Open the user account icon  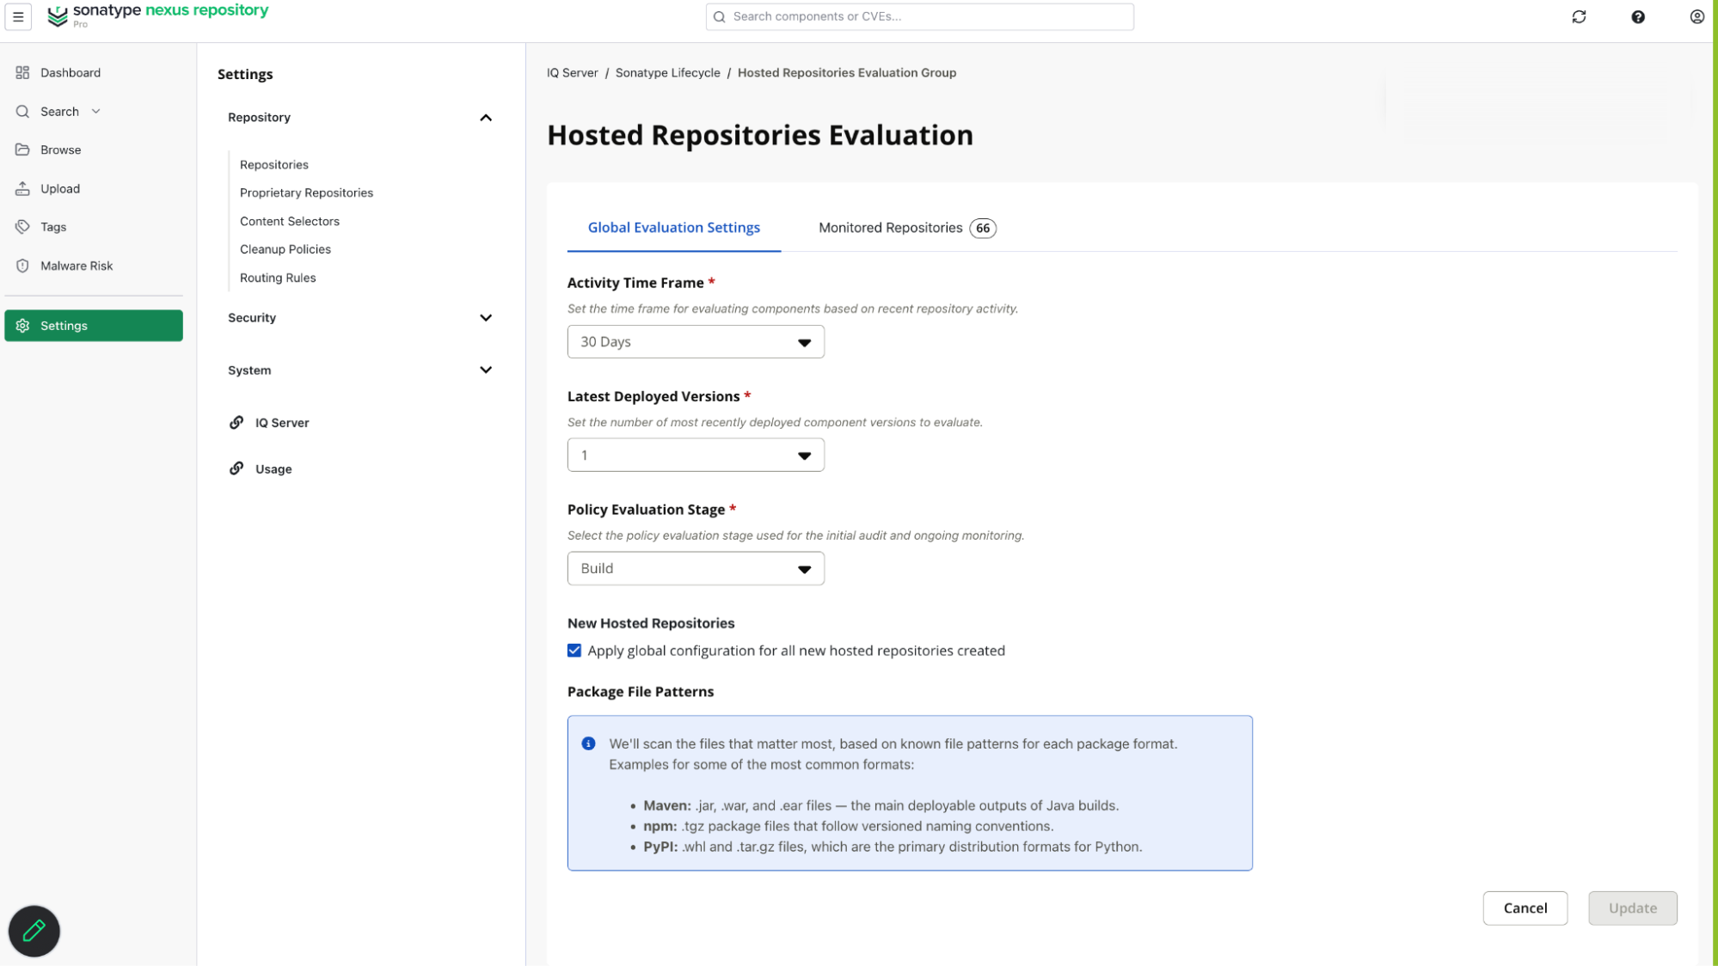coord(1697,16)
